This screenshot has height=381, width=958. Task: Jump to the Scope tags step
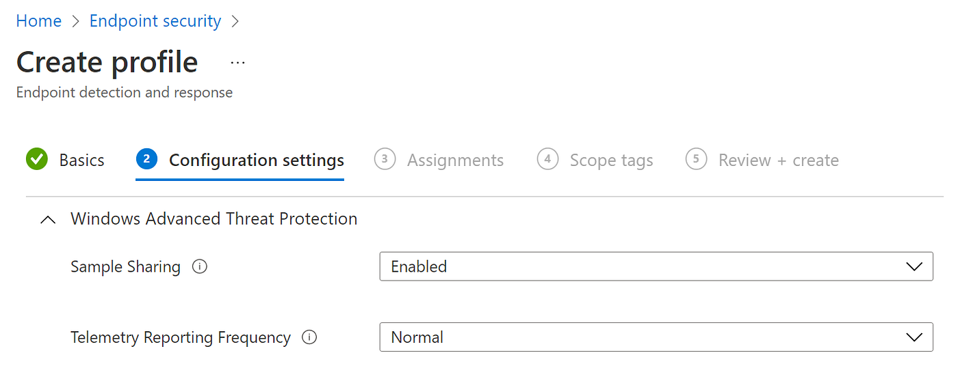(x=611, y=160)
